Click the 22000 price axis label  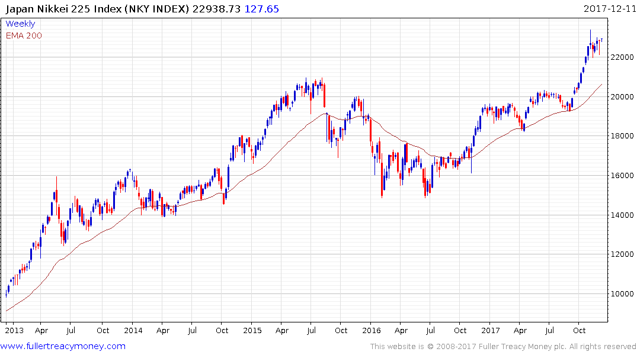tap(622, 57)
